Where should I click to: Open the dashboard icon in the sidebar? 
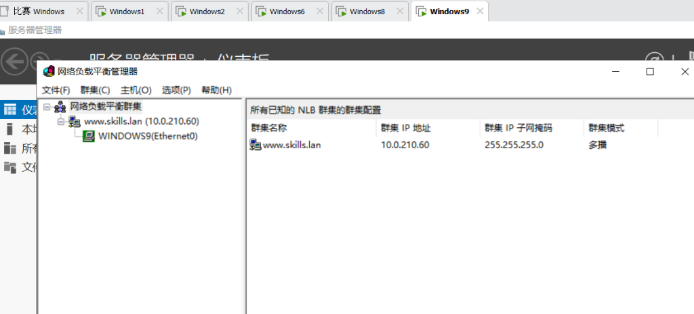(x=9, y=110)
